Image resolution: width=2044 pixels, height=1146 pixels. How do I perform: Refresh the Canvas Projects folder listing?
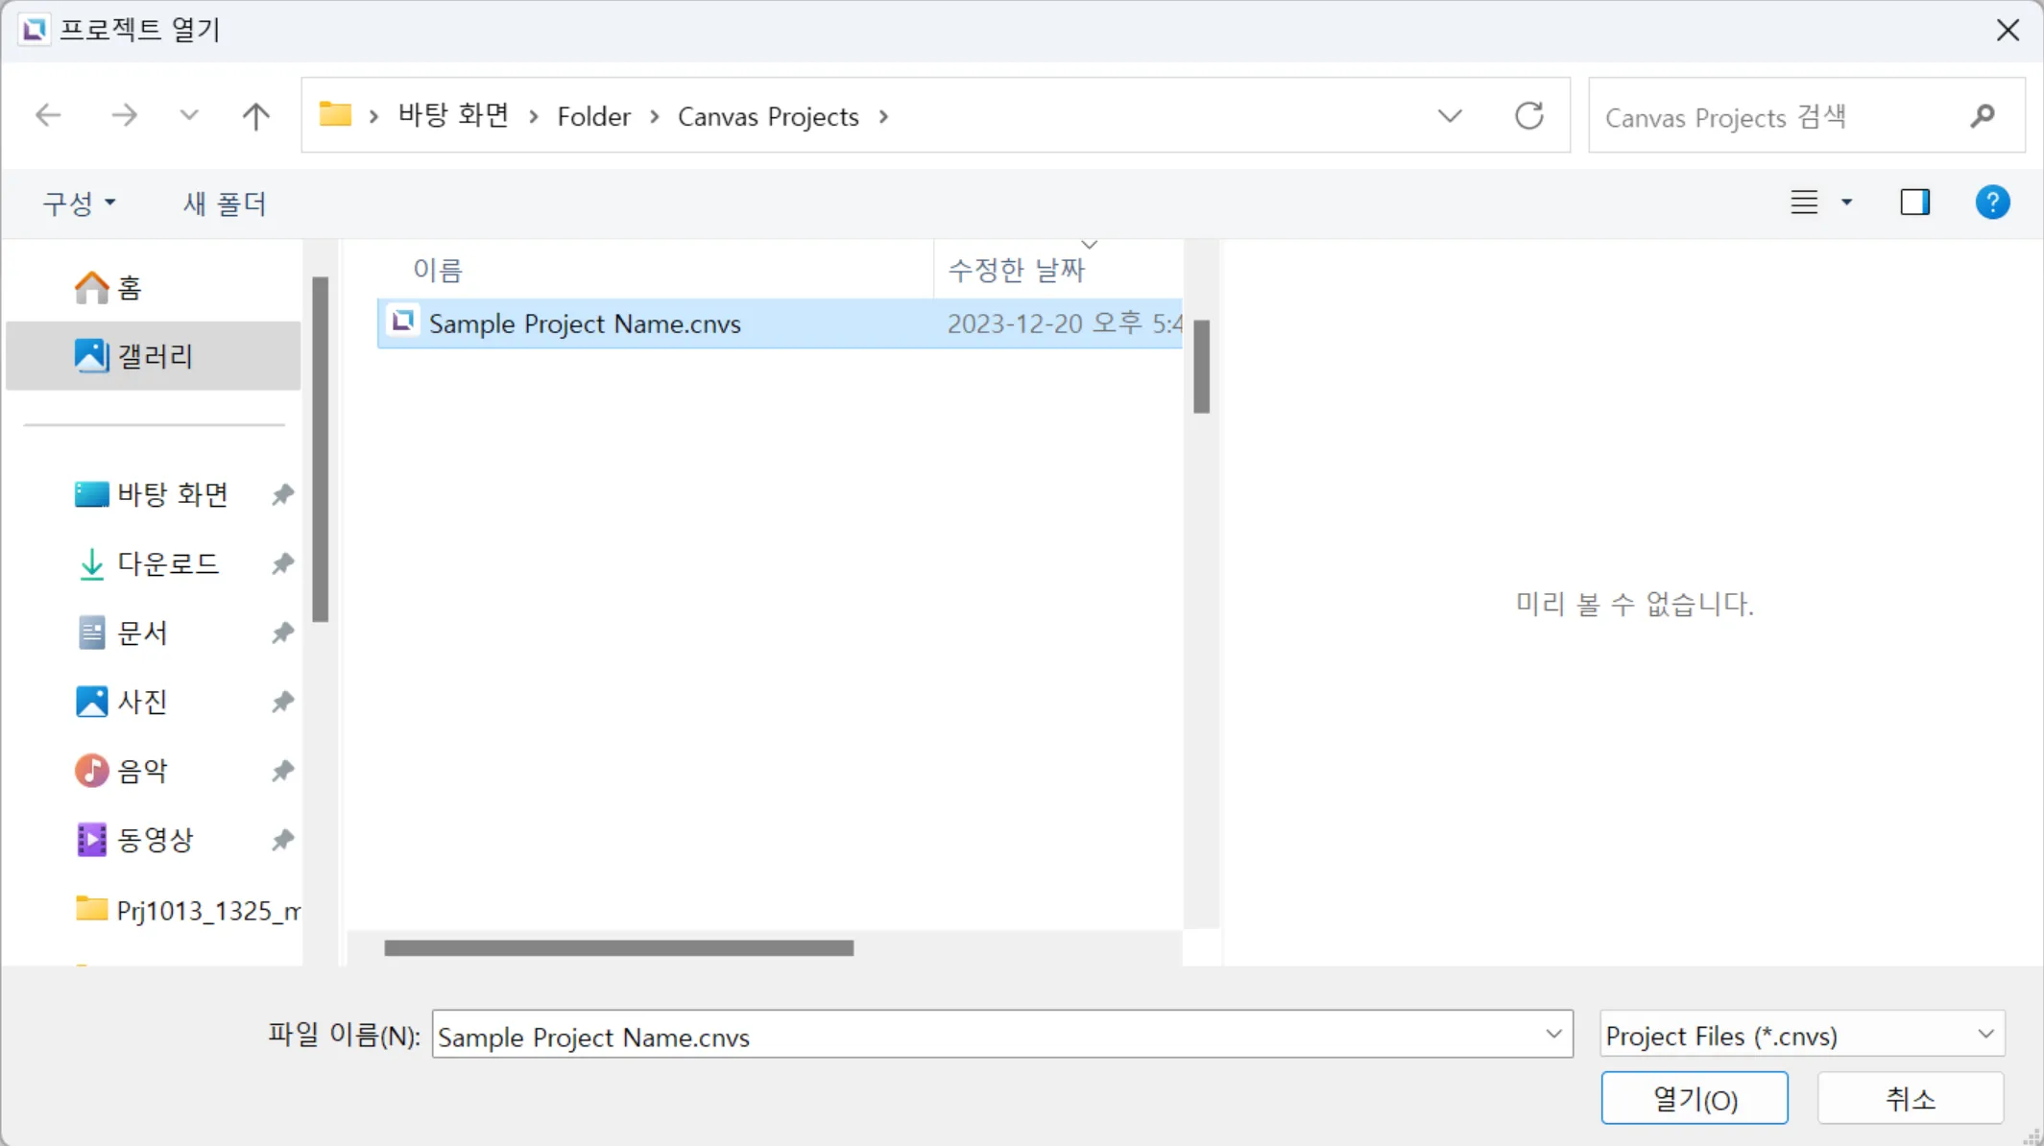[x=1528, y=116]
